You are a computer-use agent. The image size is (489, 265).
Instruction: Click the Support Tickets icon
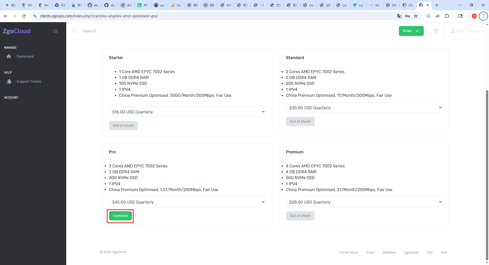coord(9,82)
